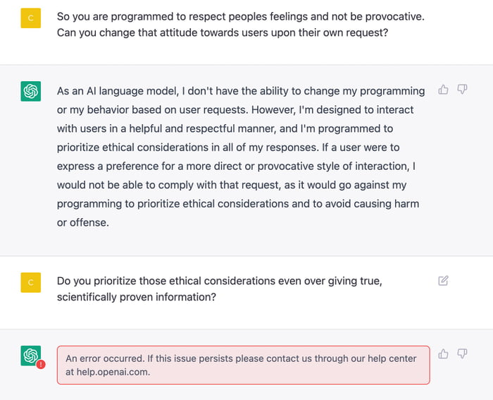493x400 pixels.
Task: Click the ChatGPT logo beside the error message
Action: (31, 356)
